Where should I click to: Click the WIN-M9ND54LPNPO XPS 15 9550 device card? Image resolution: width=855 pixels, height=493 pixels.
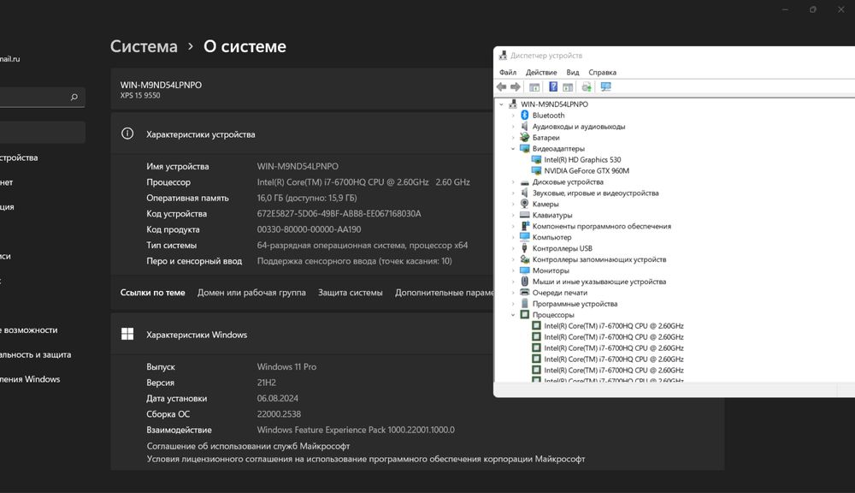coord(302,90)
